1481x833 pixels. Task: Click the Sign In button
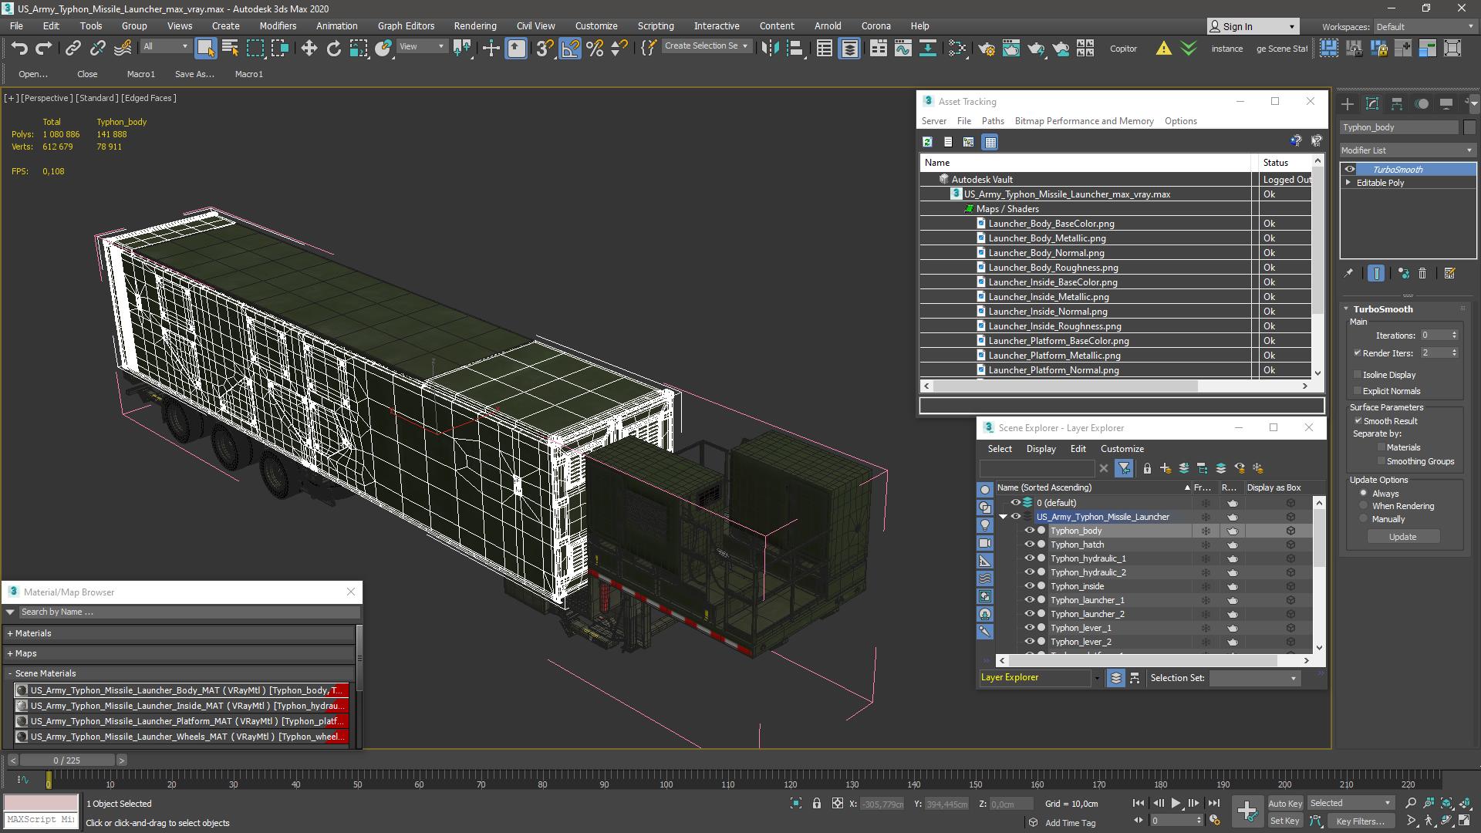click(1253, 27)
